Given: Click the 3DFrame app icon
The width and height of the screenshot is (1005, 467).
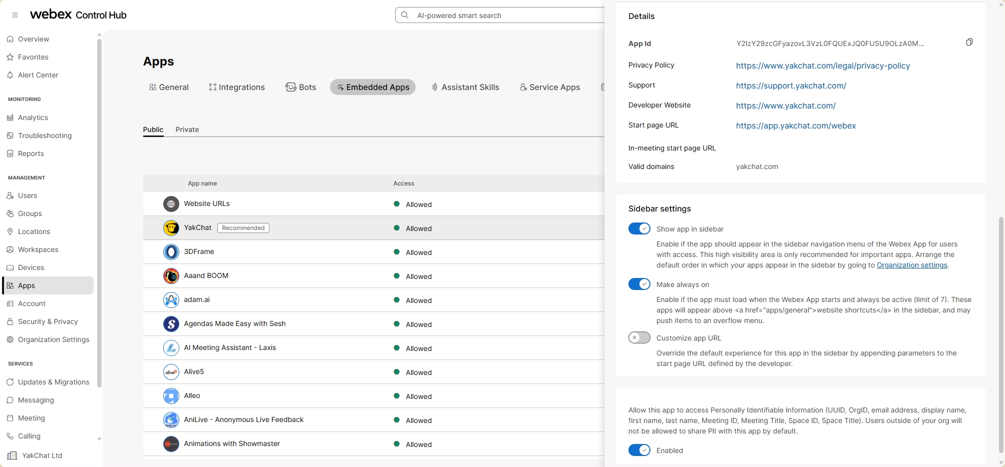Looking at the screenshot, I should (x=171, y=252).
